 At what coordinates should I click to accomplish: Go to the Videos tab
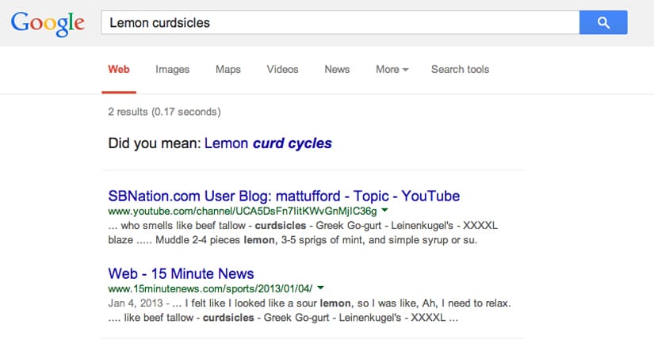[282, 70]
